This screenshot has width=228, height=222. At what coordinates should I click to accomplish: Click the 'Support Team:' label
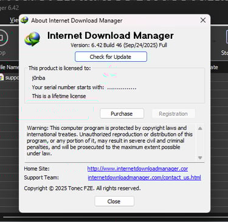click(x=41, y=178)
